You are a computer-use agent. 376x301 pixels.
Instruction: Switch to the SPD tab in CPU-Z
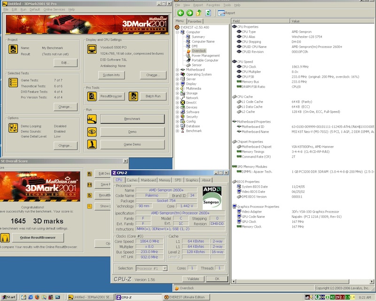tap(178, 180)
